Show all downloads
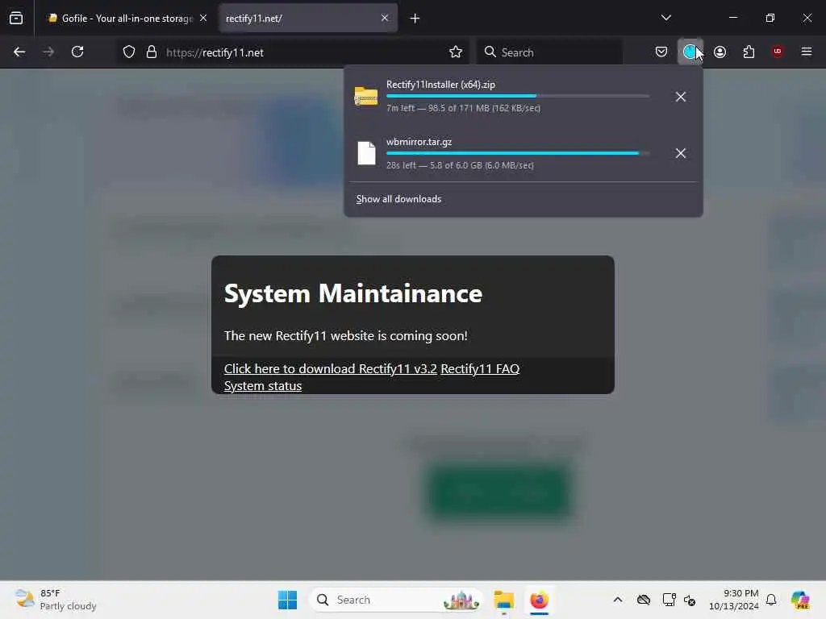 pyautogui.click(x=398, y=199)
